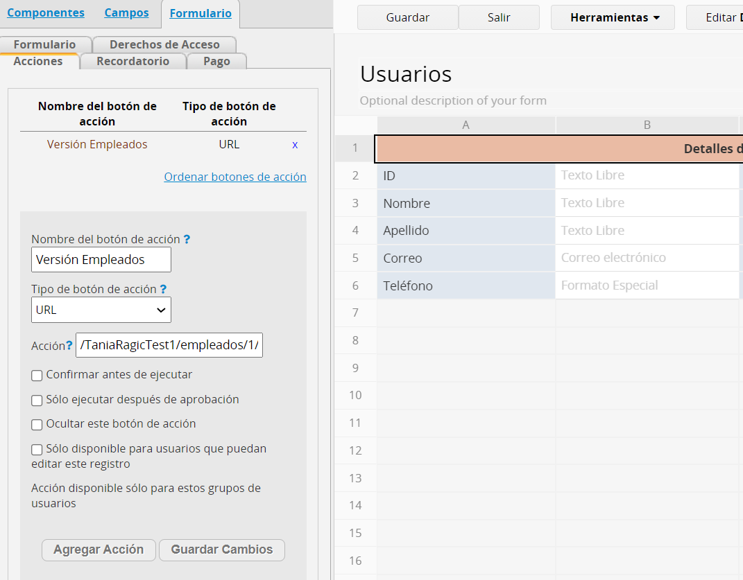Click Ordenar botones de acción link
The height and width of the screenshot is (580, 743).
[234, 177]
